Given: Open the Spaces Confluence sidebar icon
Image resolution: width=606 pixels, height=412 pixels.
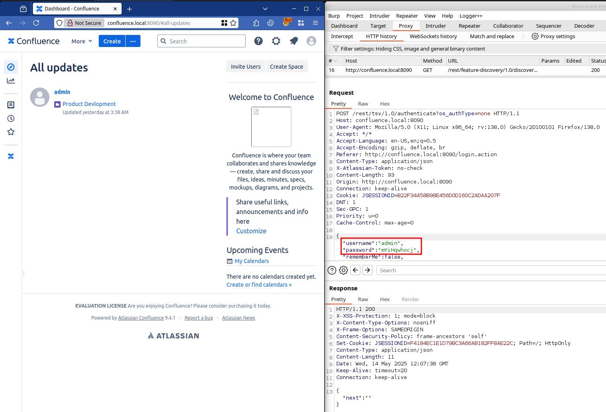Looking at the screenshot, I should 11,156.
